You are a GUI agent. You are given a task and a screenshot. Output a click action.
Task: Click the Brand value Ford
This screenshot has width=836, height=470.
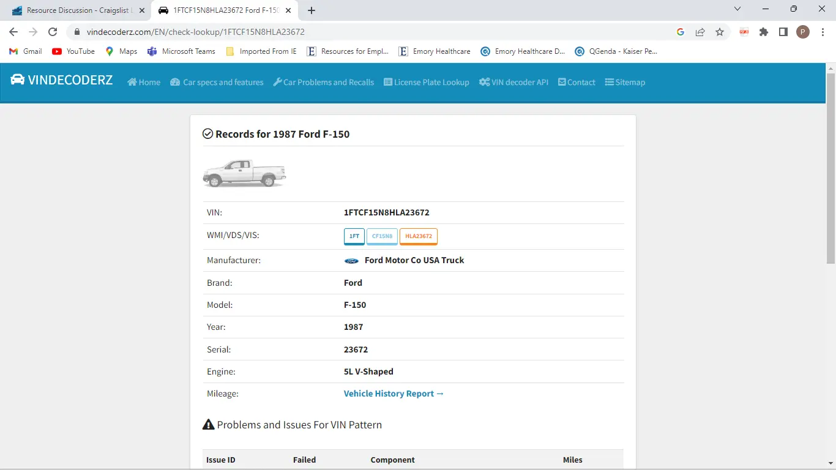tap(353, 283)
